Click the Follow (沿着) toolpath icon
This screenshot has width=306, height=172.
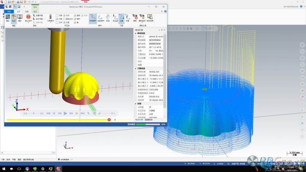[x=121, y=18]
